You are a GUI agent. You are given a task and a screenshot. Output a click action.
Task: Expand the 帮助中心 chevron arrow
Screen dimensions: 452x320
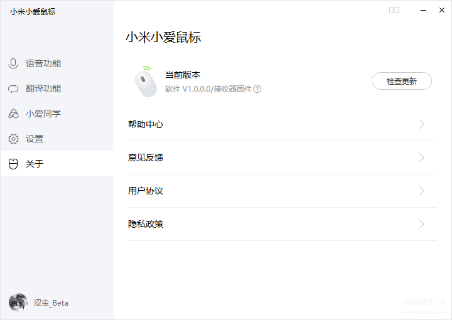[421, 124]
